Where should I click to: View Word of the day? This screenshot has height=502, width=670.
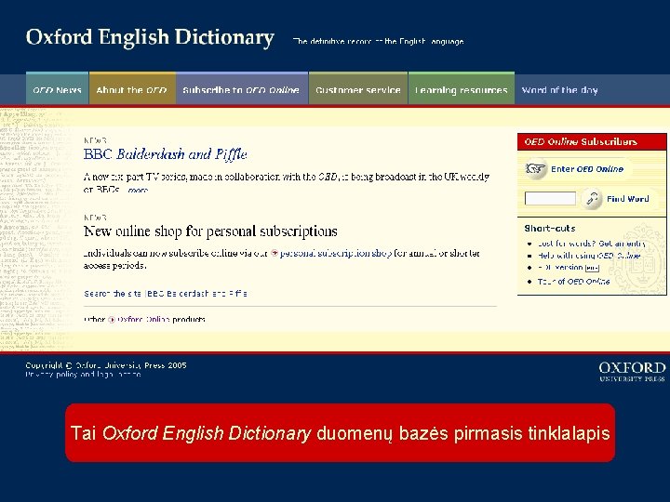tap(560, 90)
